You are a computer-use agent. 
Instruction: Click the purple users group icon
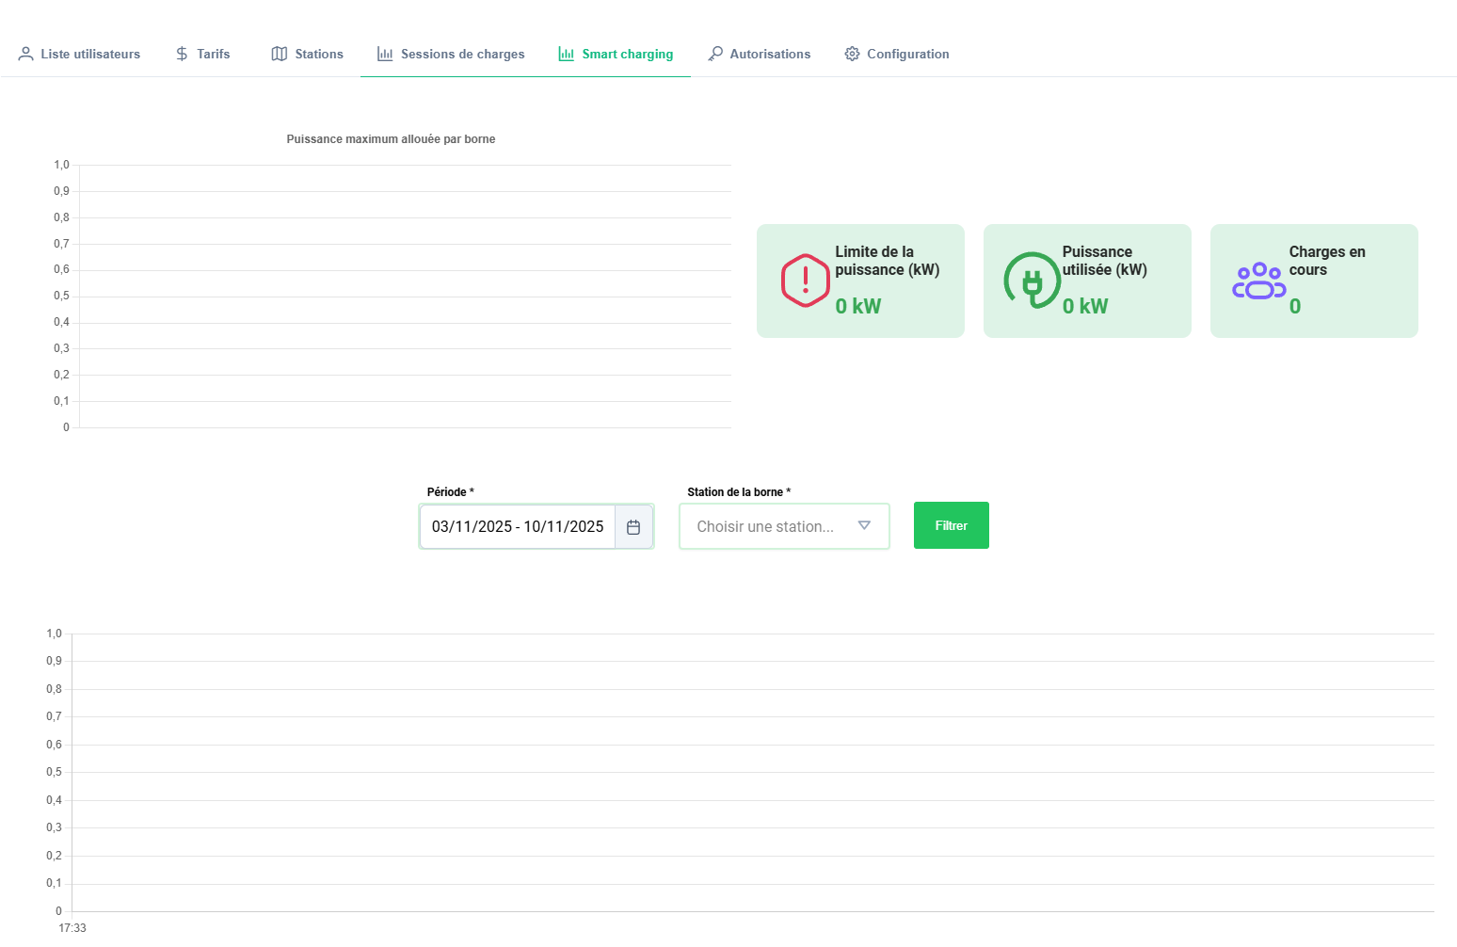[1258, 281]
